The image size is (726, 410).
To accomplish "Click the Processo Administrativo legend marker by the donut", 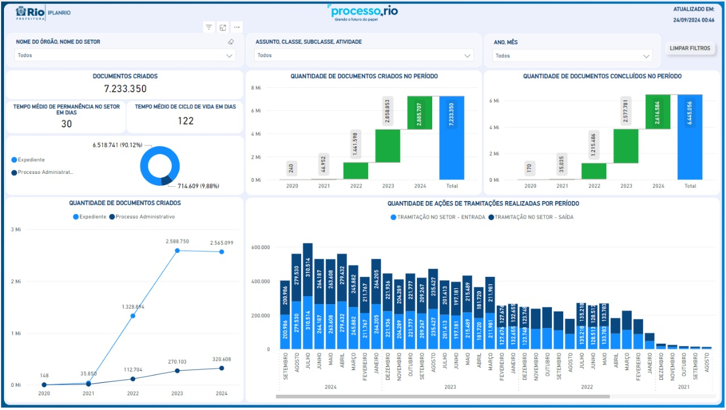I will point(14,172).
